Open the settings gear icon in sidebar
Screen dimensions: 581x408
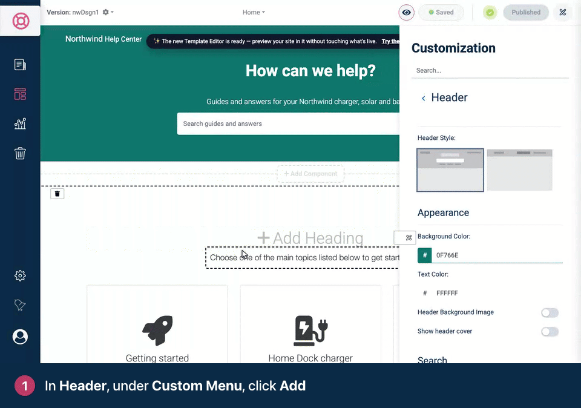point(20,275)
